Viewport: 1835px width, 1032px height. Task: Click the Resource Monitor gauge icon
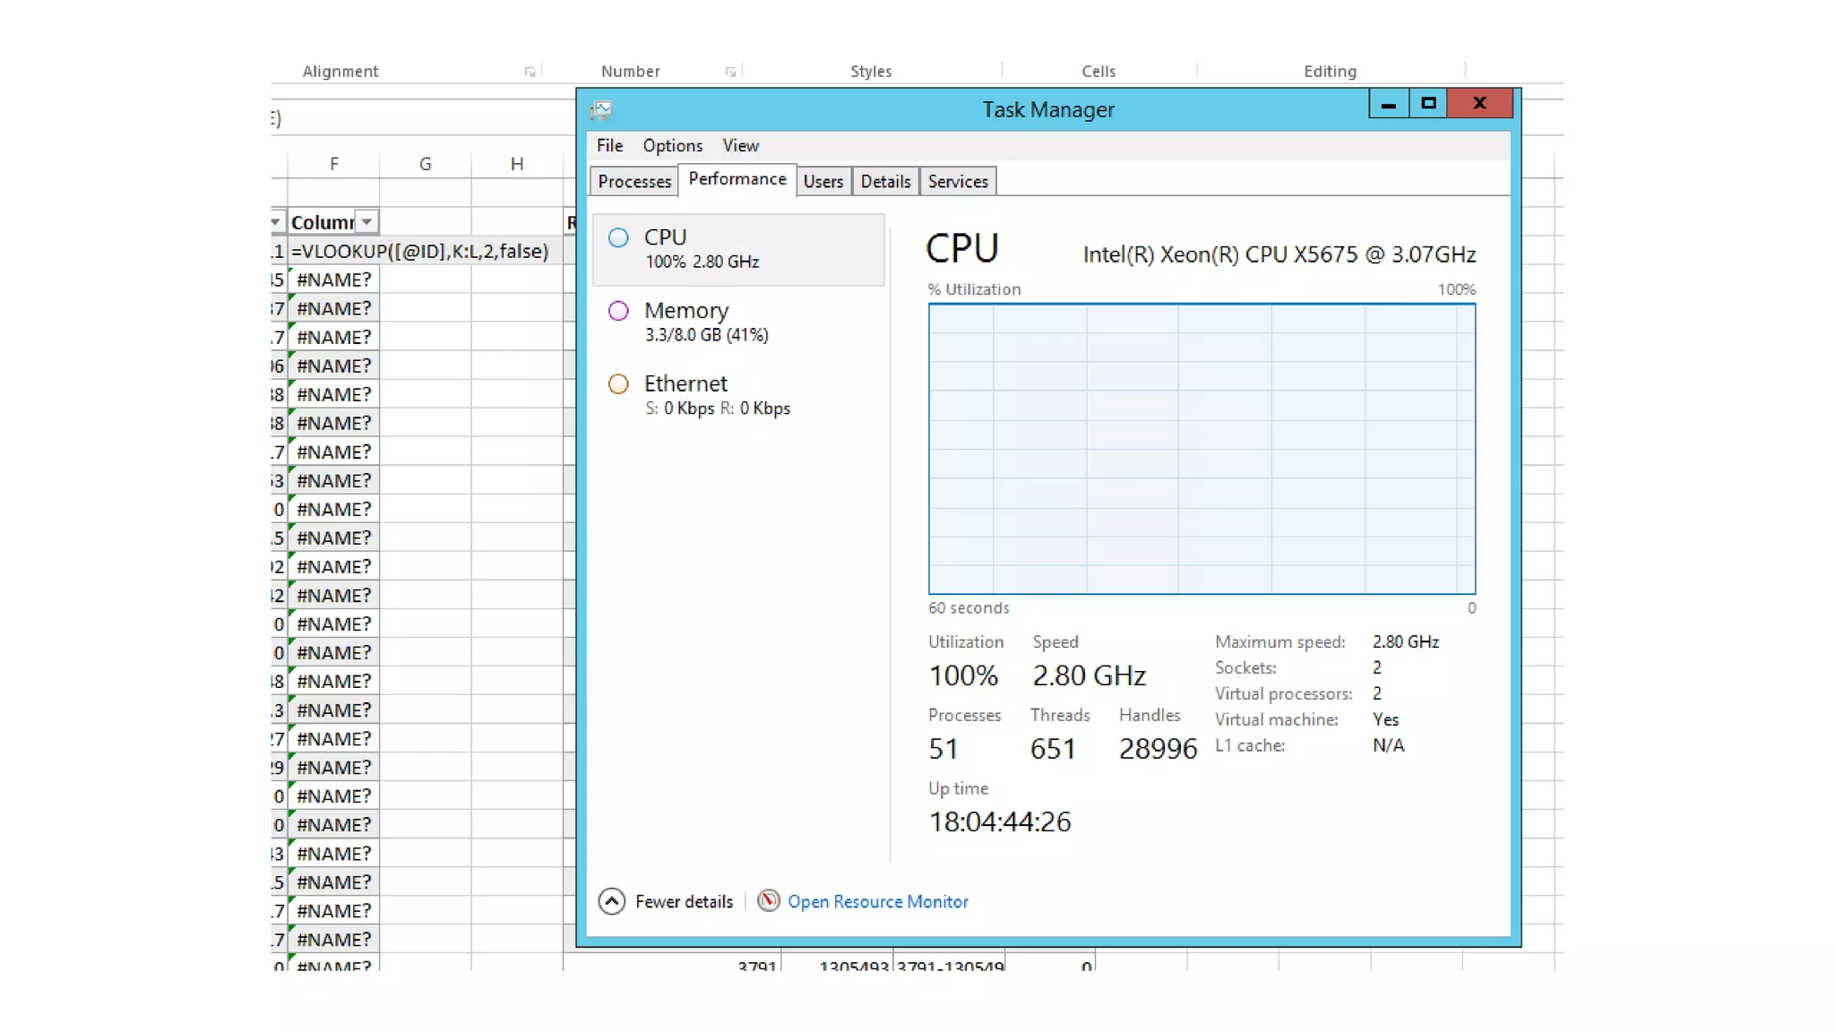coord(768,900)
